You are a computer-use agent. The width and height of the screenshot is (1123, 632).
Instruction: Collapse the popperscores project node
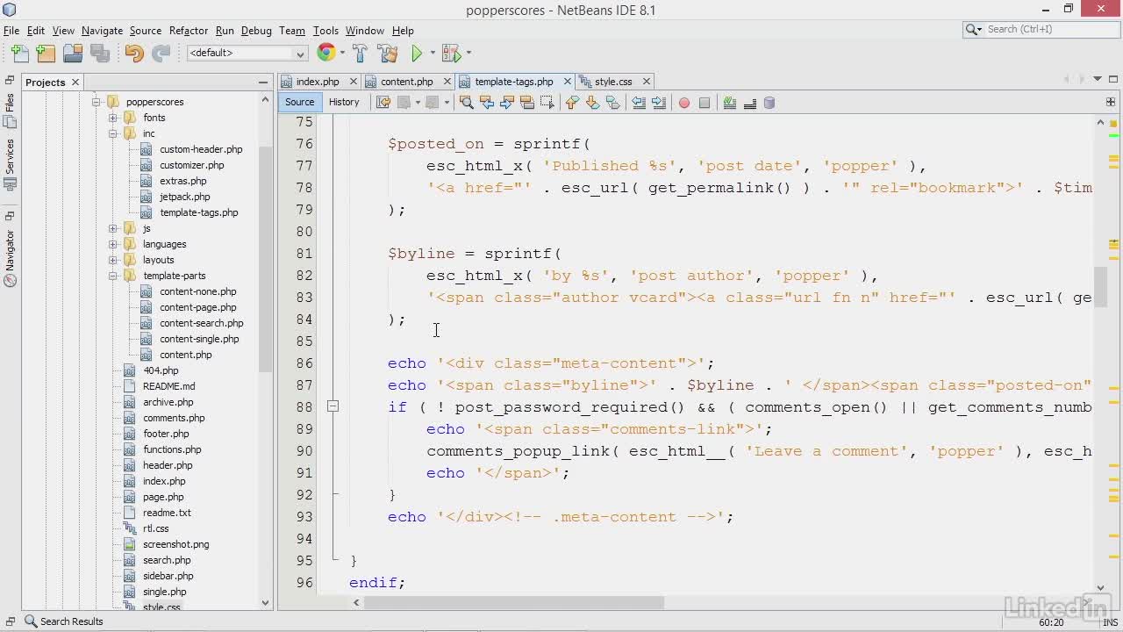click(97, 102)
